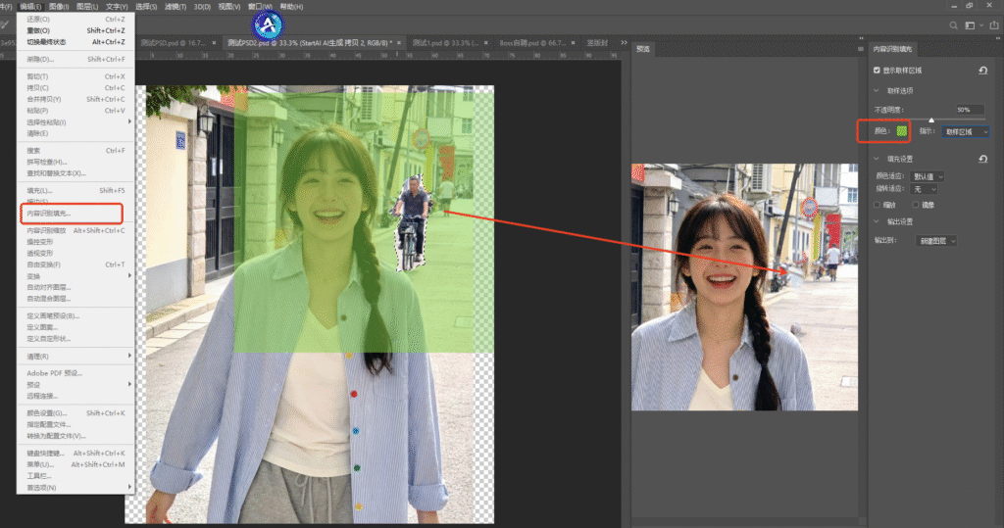Click the share/export icon at top right
This screenshot has width=1004, height=528.
click(993, 25)
